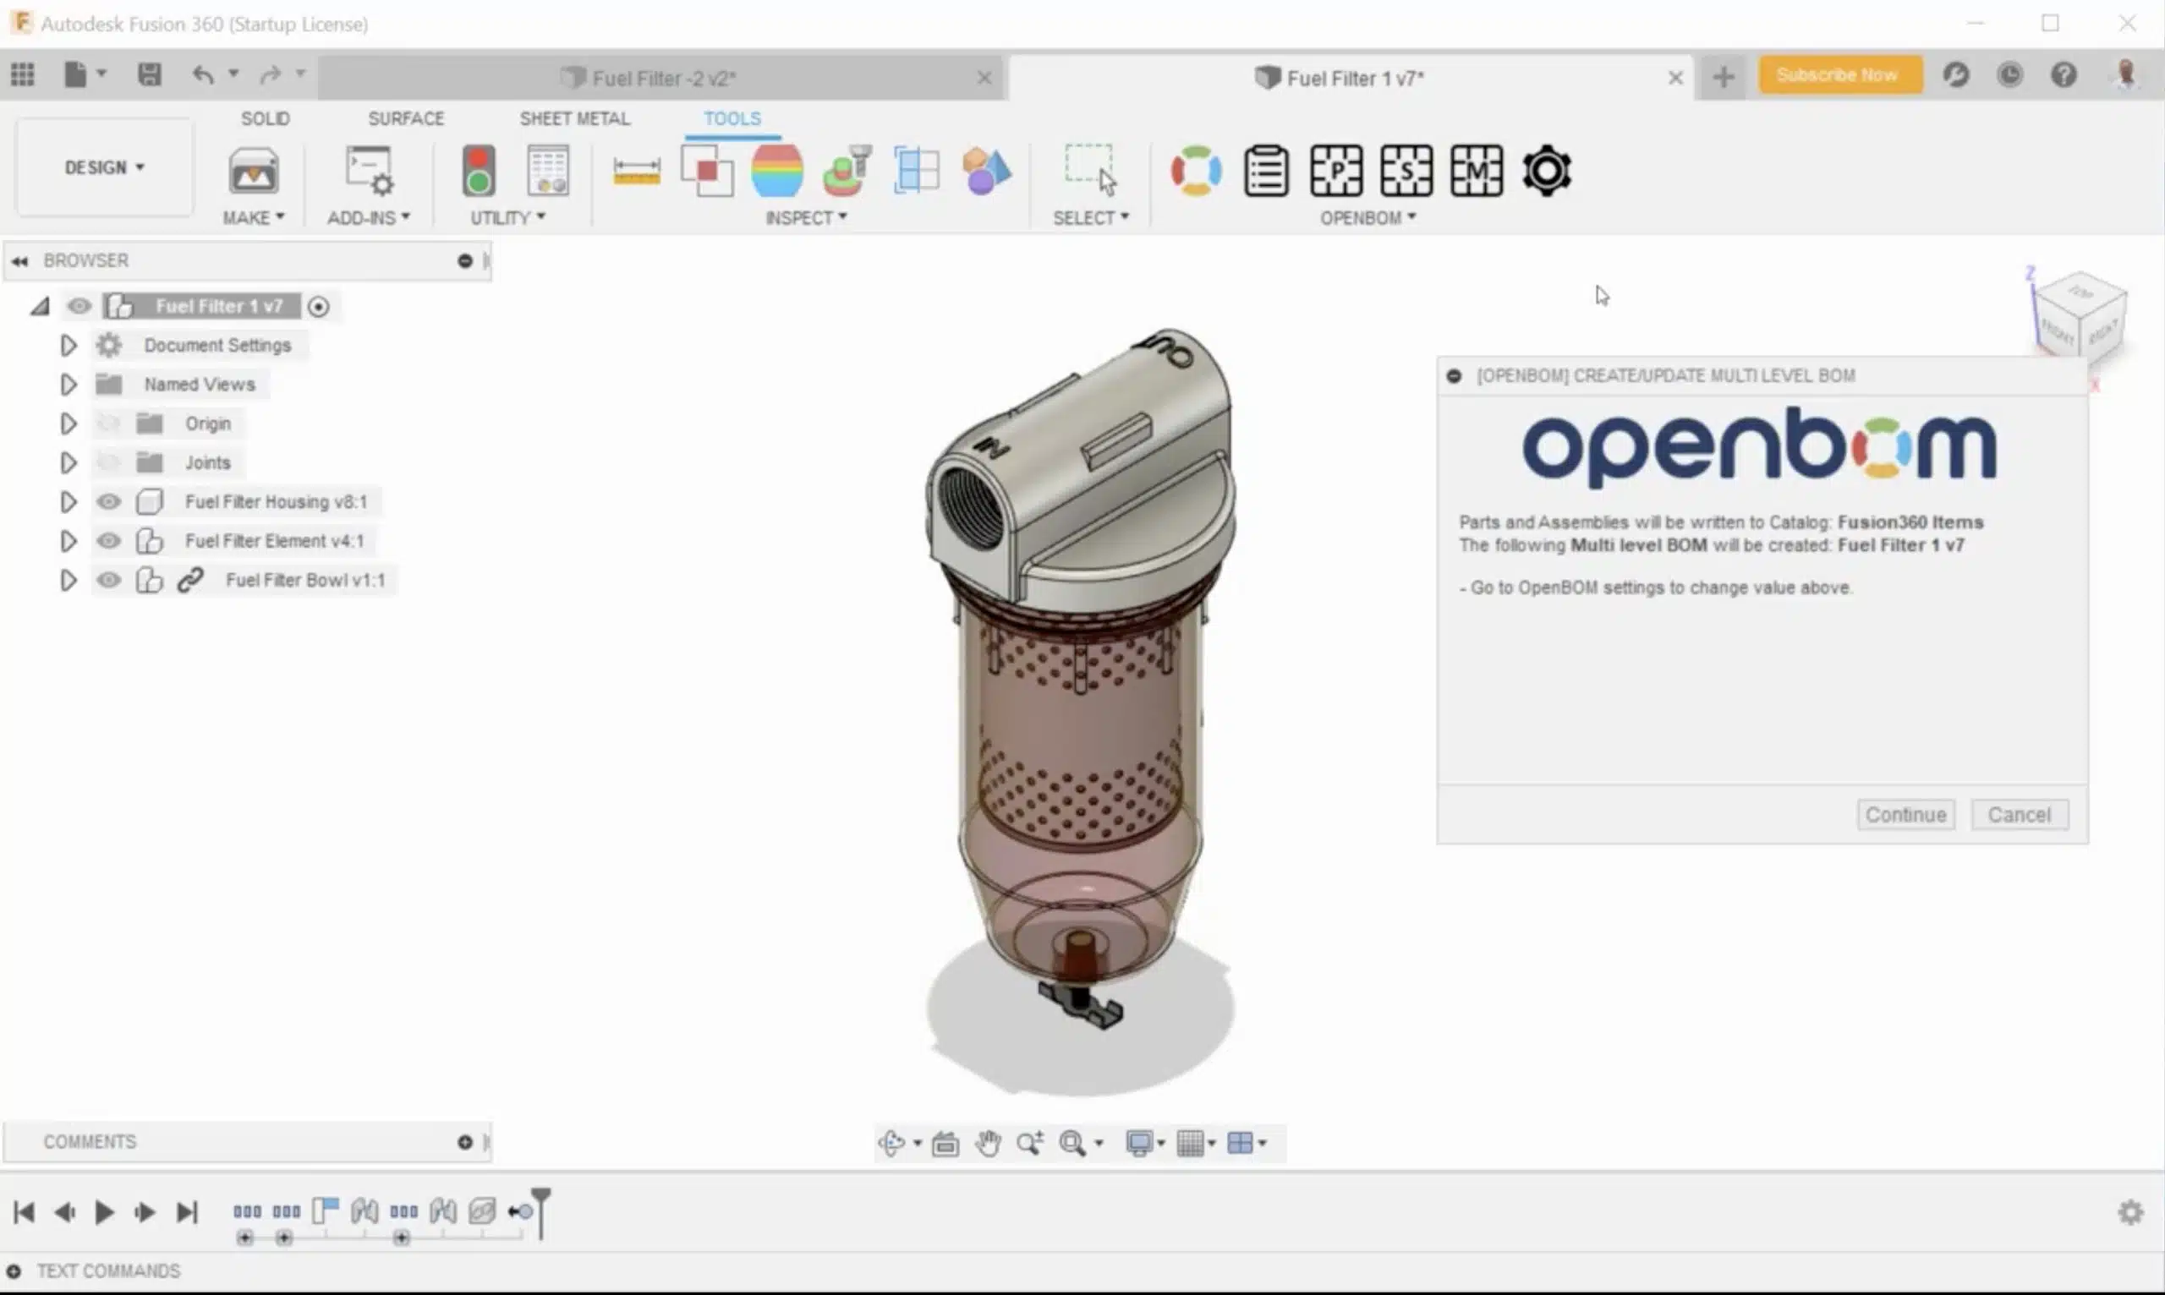Switch to the SHEET METAL ribbon tab
This screenshot has width=2165, height=1295.
point(574,118)
